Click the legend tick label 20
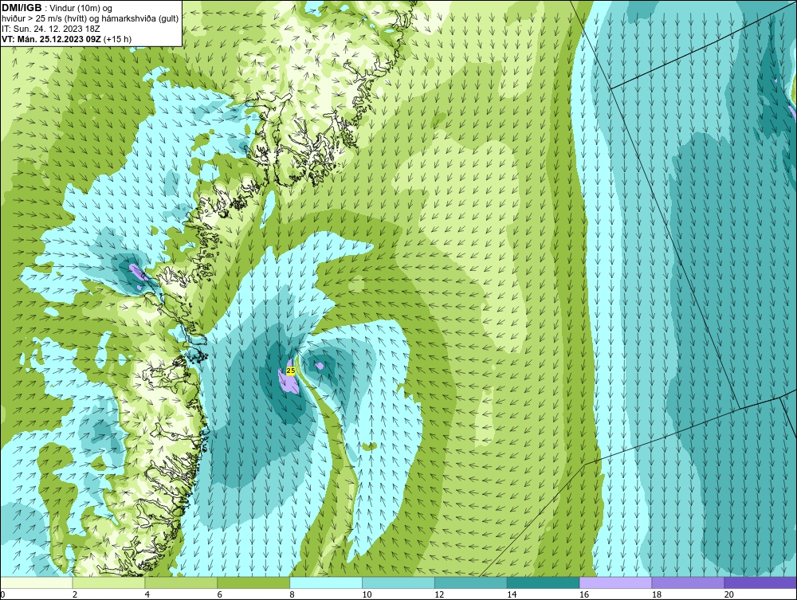The width and height of the screenshot is (797, 600). coord(729,594)
